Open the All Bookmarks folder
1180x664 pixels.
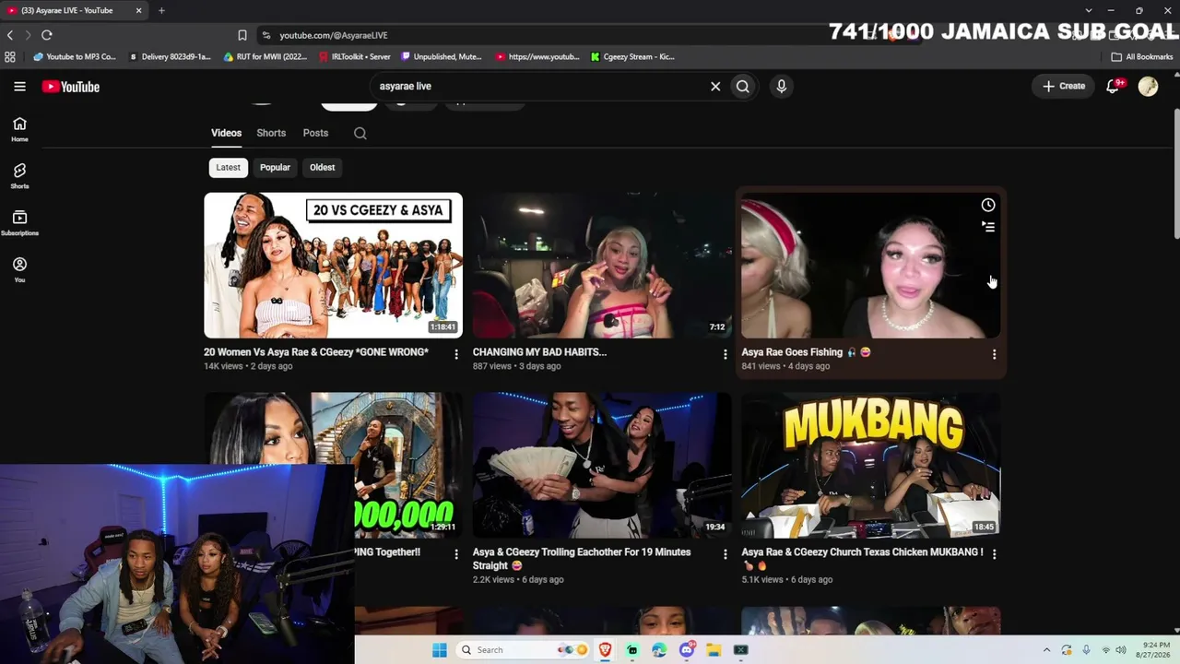[1142, 57]
